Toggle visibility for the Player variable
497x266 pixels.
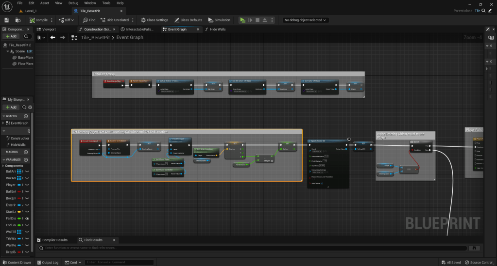[x=27, y=185]
